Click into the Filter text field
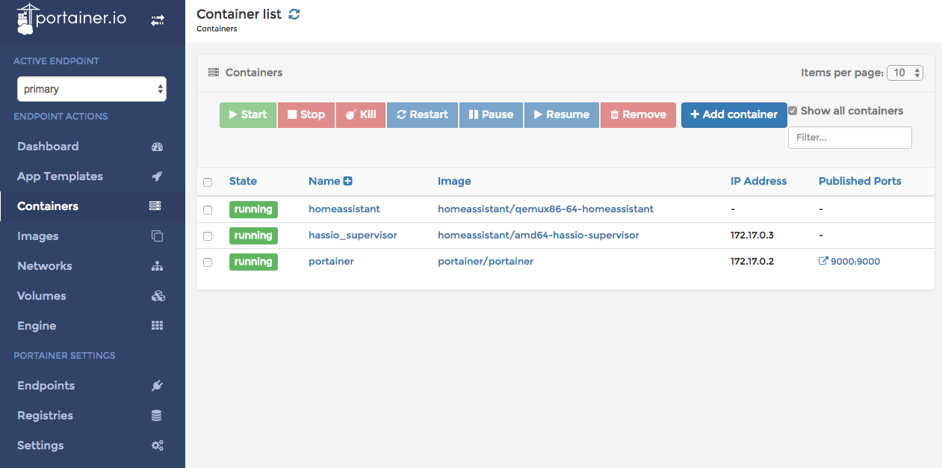This screenshot has width=942, height=468. (x=850, y=138)
